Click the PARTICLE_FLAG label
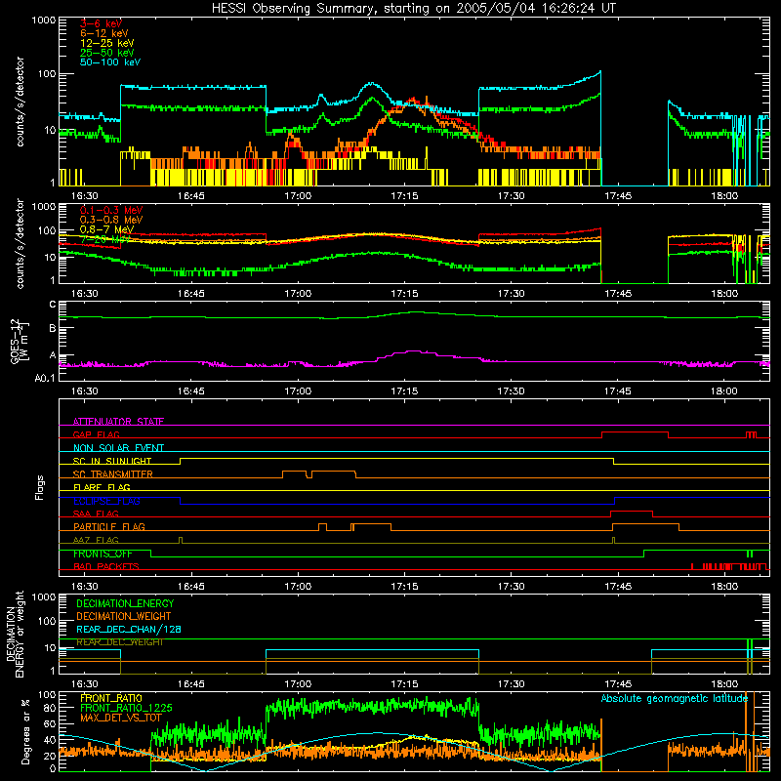 (109, 527)
